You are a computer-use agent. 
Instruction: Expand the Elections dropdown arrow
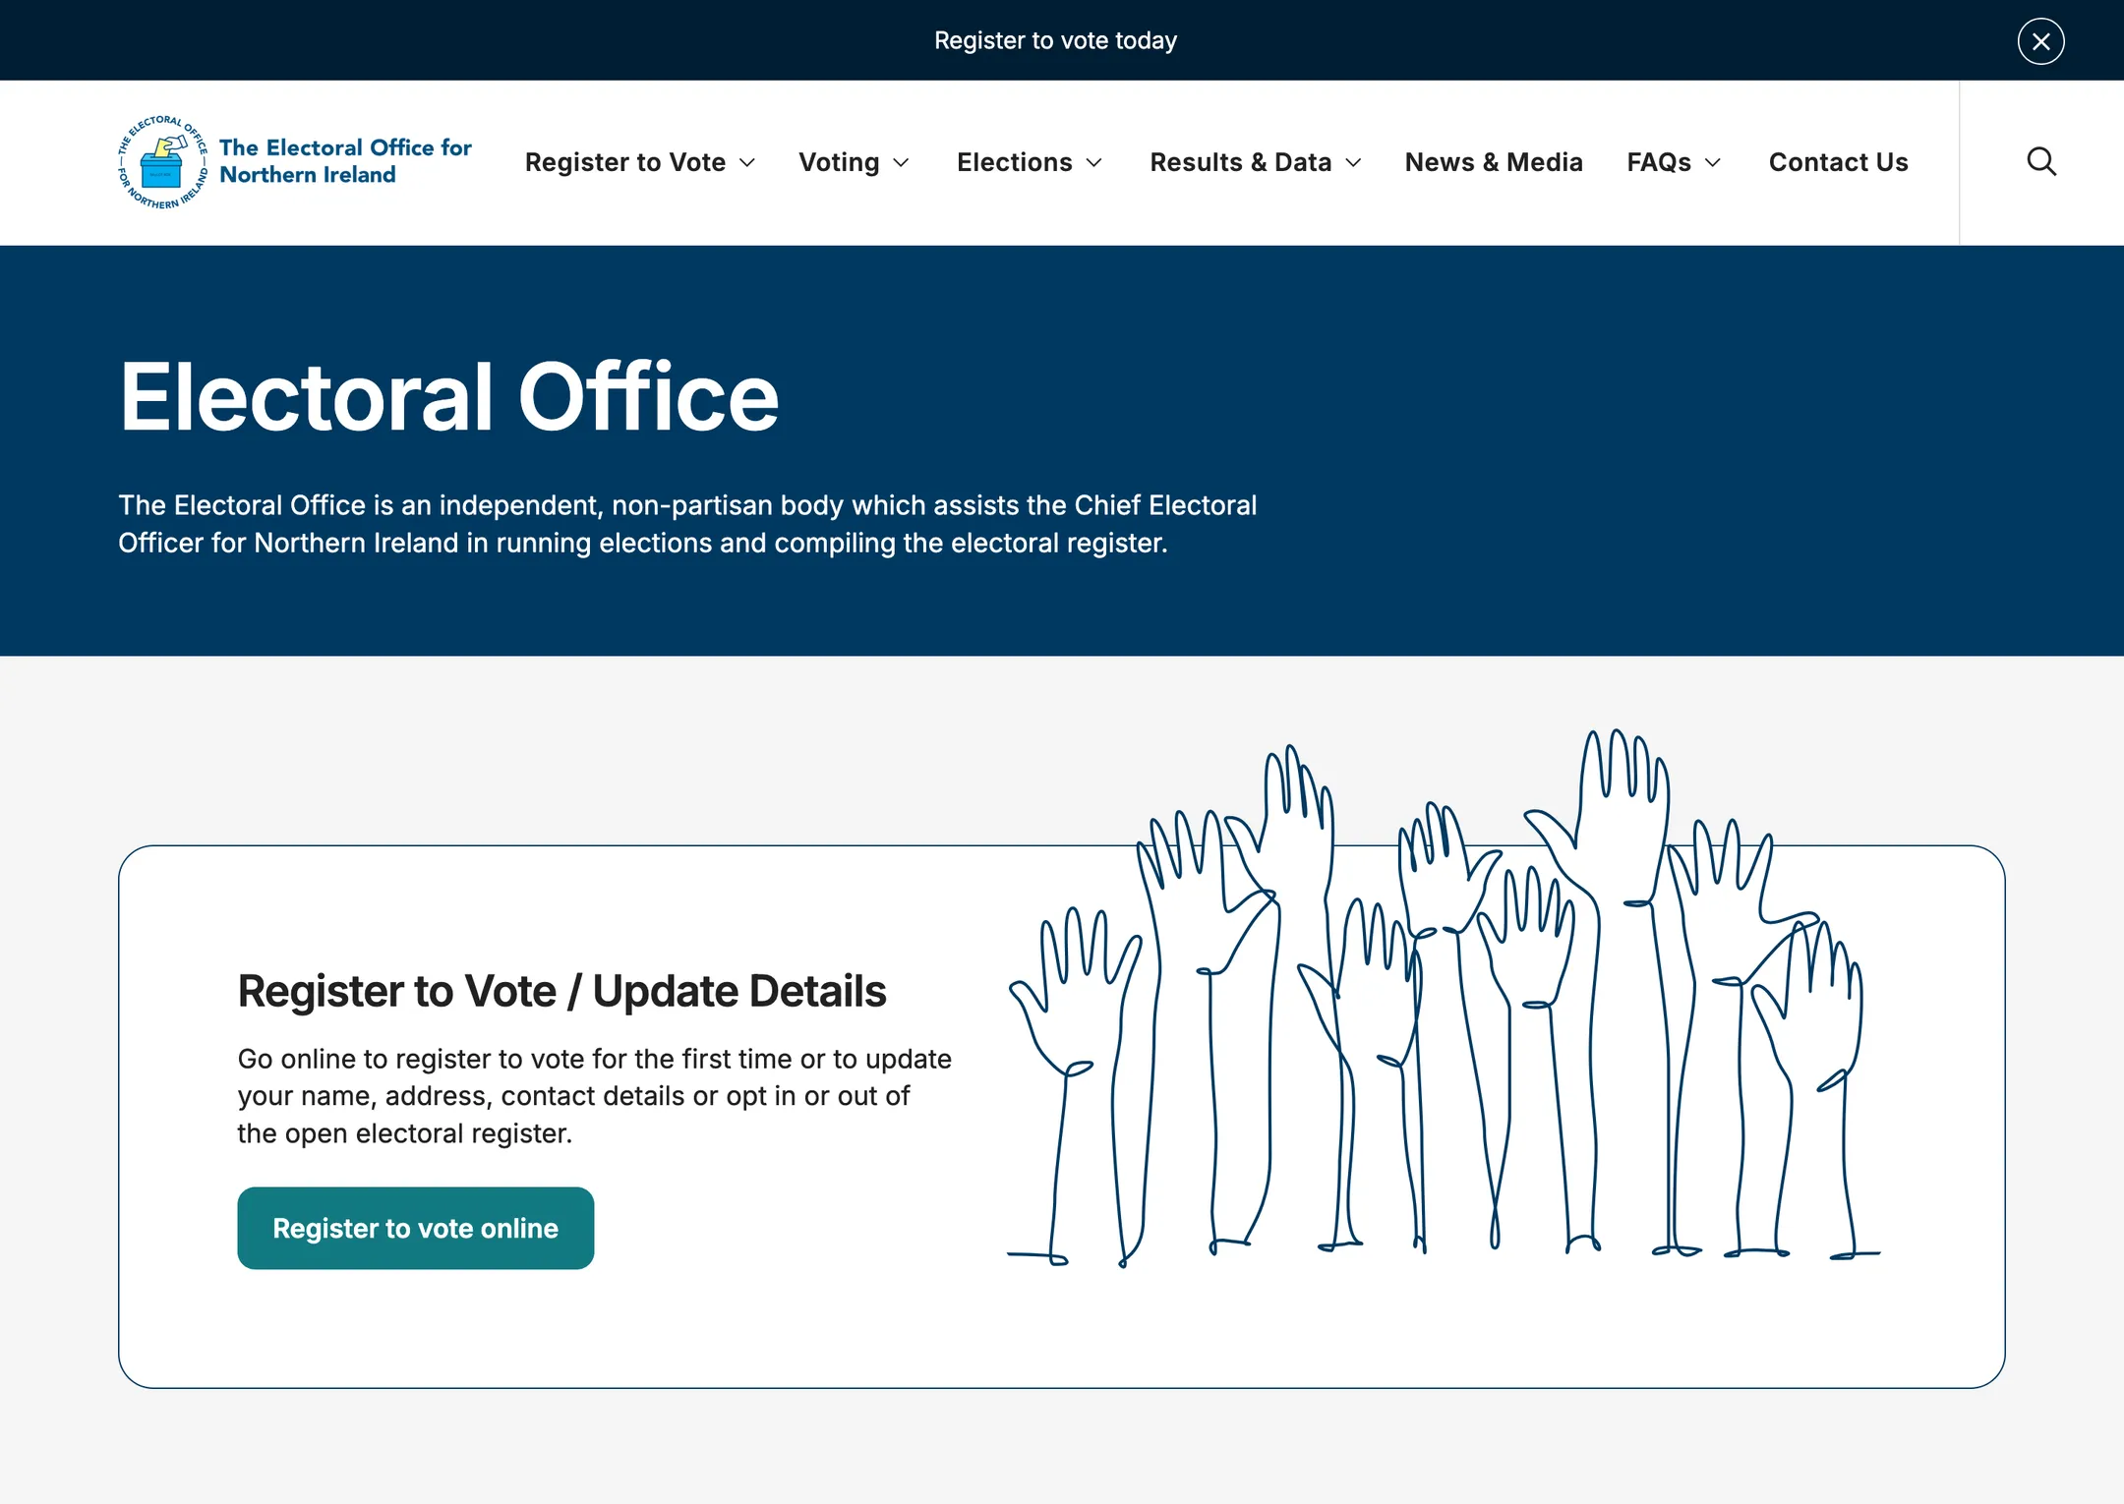[1093, 163]
